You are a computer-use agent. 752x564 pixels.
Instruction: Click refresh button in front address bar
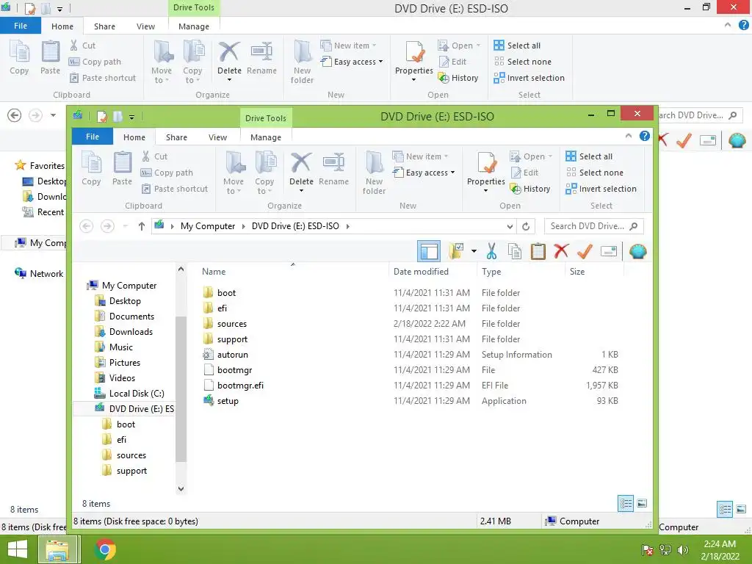click(526, 226)
